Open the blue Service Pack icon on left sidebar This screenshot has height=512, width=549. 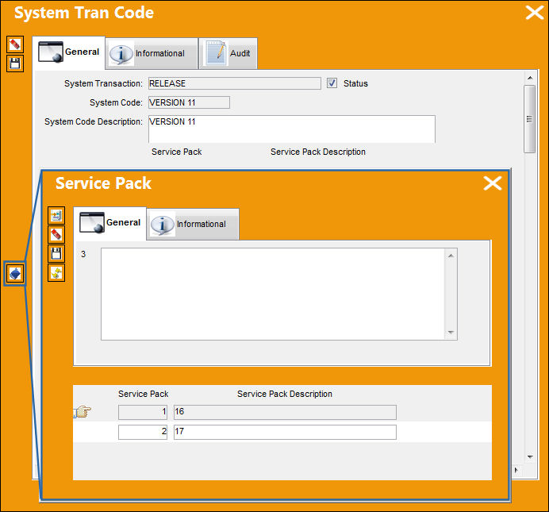coord(15,274)
